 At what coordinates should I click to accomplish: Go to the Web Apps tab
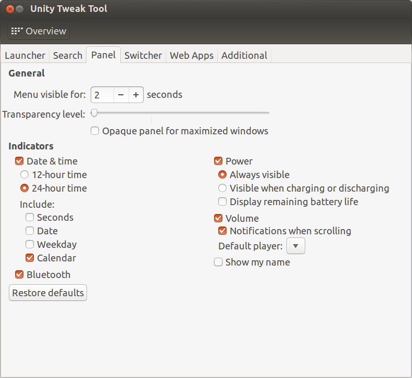pos(192,55)
